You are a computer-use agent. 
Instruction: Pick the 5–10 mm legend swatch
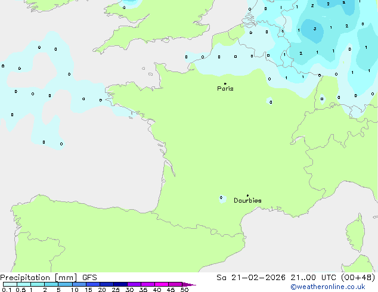(x=66, y=284)
